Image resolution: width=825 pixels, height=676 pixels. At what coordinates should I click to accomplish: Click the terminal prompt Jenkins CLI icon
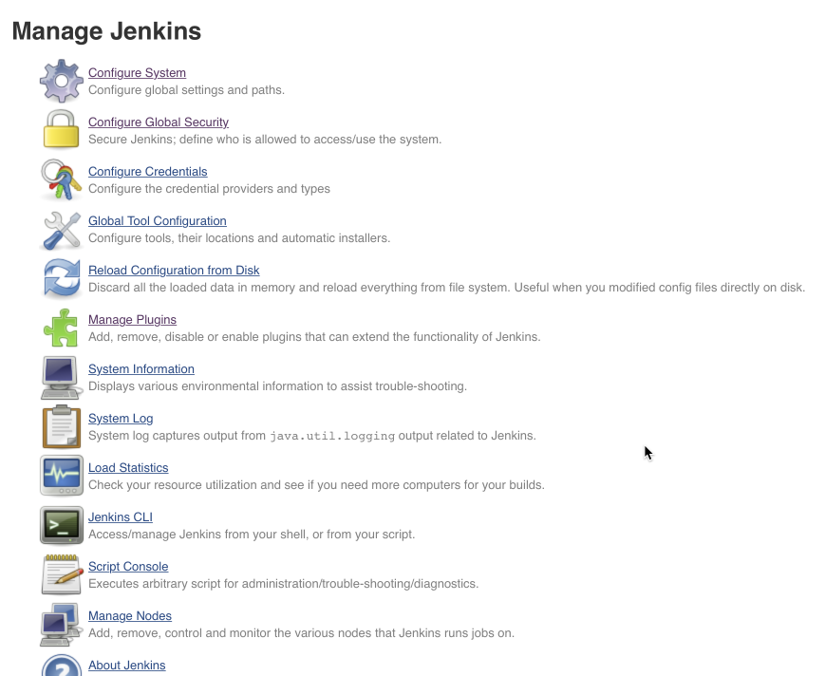click(62, 525)
